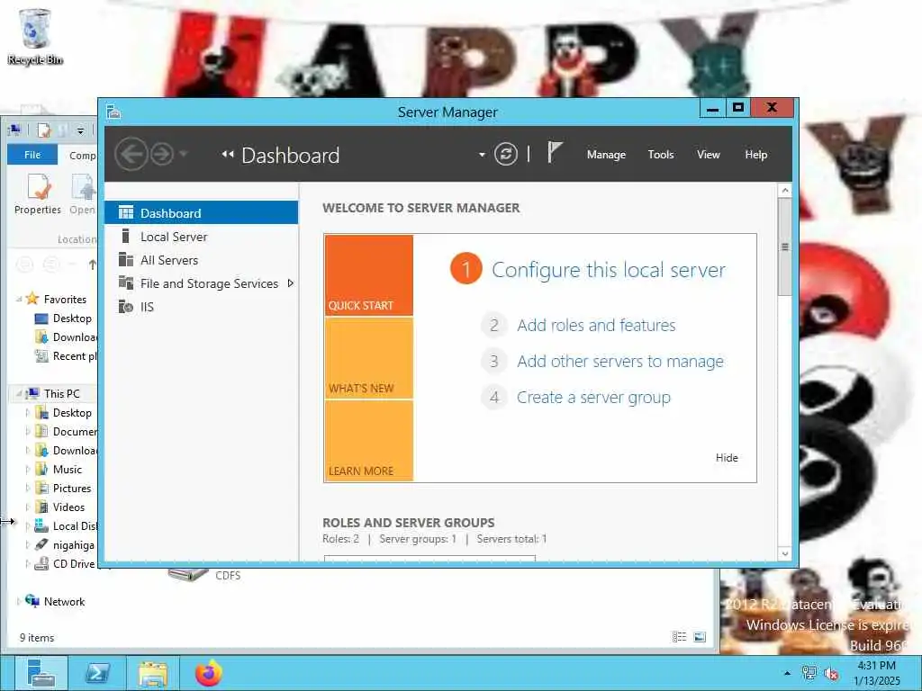The image size is (922, 691).
Task: Click Add roles and features link
Action: pyautogui.click(x=596, y=325)
